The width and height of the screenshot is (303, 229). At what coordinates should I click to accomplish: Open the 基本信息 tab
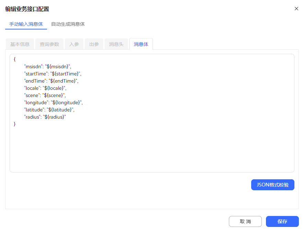pyautogui.click(x=20, y=44)
